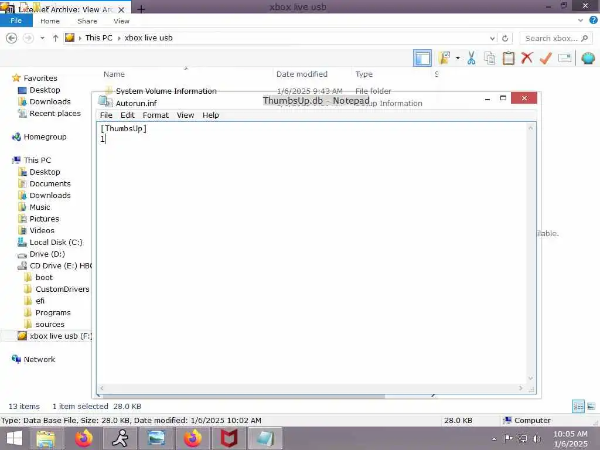Click the red X Delete icon
Screen dimensions: 600x450
527,58
